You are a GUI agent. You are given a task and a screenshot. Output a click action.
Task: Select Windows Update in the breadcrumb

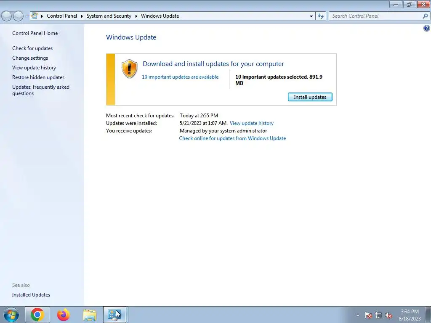coord(160,16)
